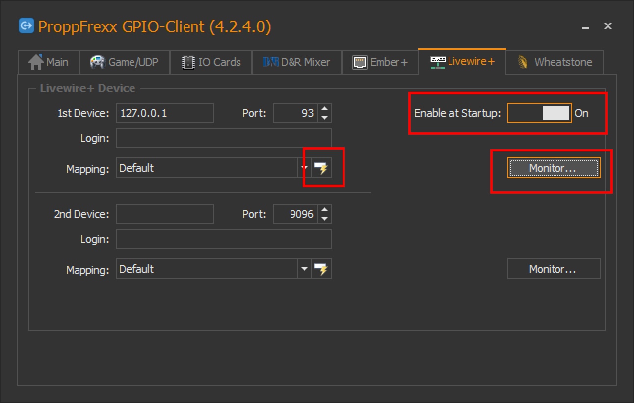Image resolution: width=634 pixels, height=403 pixels.
Task: Click the 'Livewire+ Device' group heading
Action: click(87, 89)
